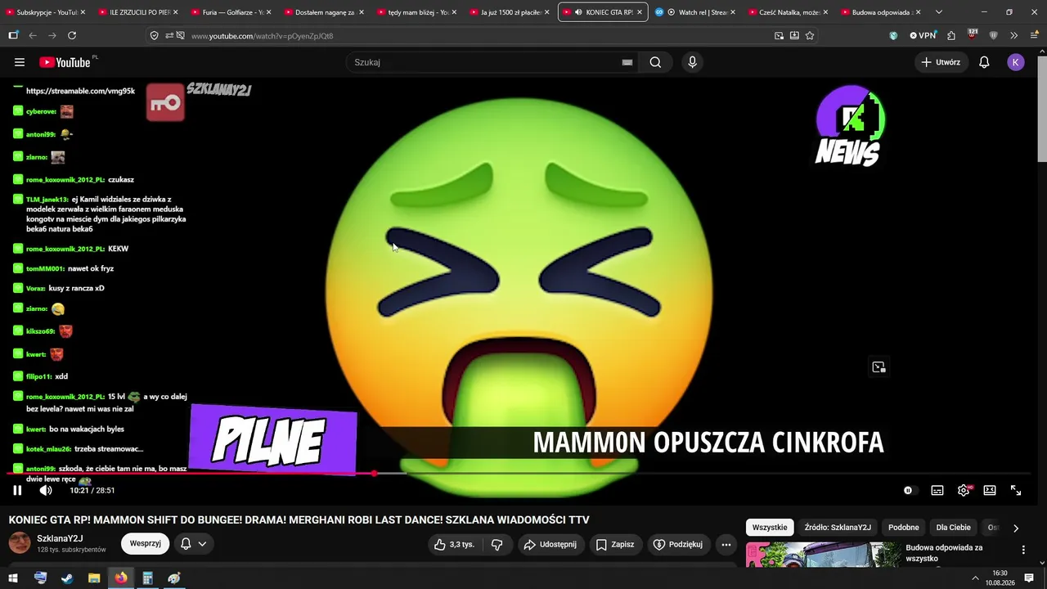This screenshot has width=1047, height=589.
Task: Open site security shield info
Action: point(155,36)
